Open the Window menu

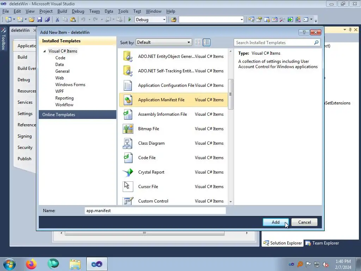pyautogui.click(x=154, y=11)
